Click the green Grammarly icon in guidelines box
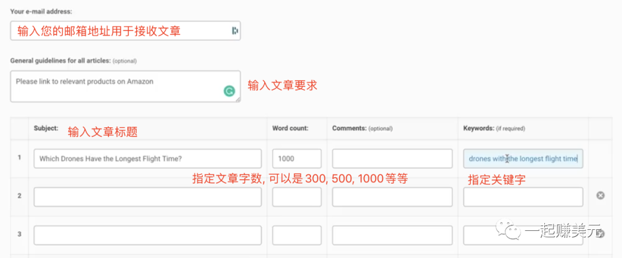Screen dimensions: 622x258 pos(229,92)
